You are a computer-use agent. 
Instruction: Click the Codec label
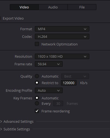click(27, 37)
